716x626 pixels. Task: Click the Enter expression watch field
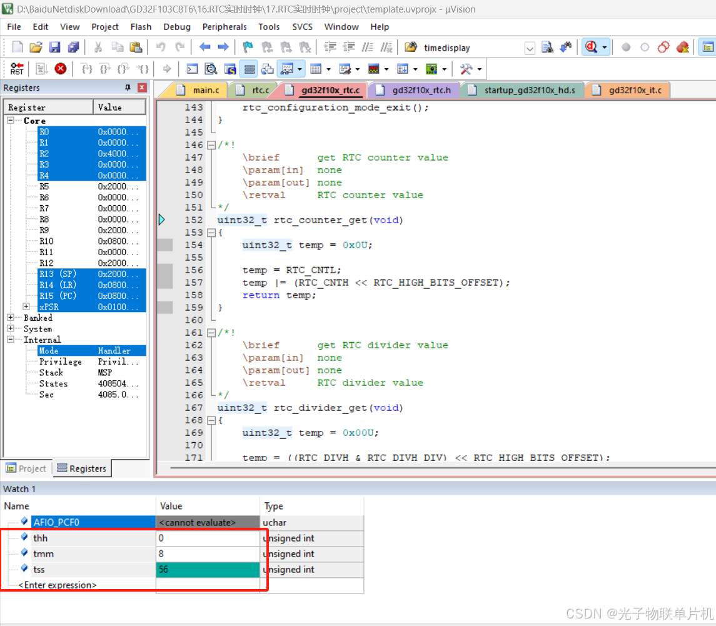pos(58,585)
